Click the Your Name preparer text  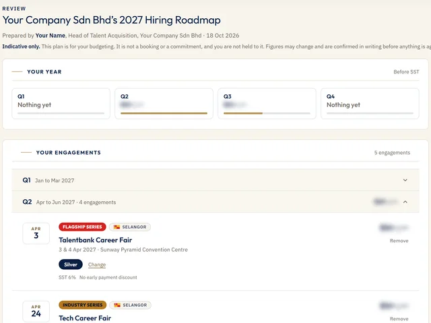tap(51, 36)
